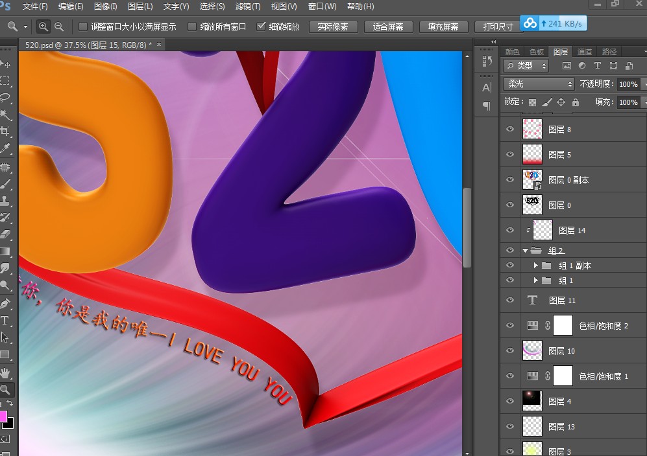Click the 适合屏幕 button
Viewport: 647px width, 456px height.
tap(388, 27)
